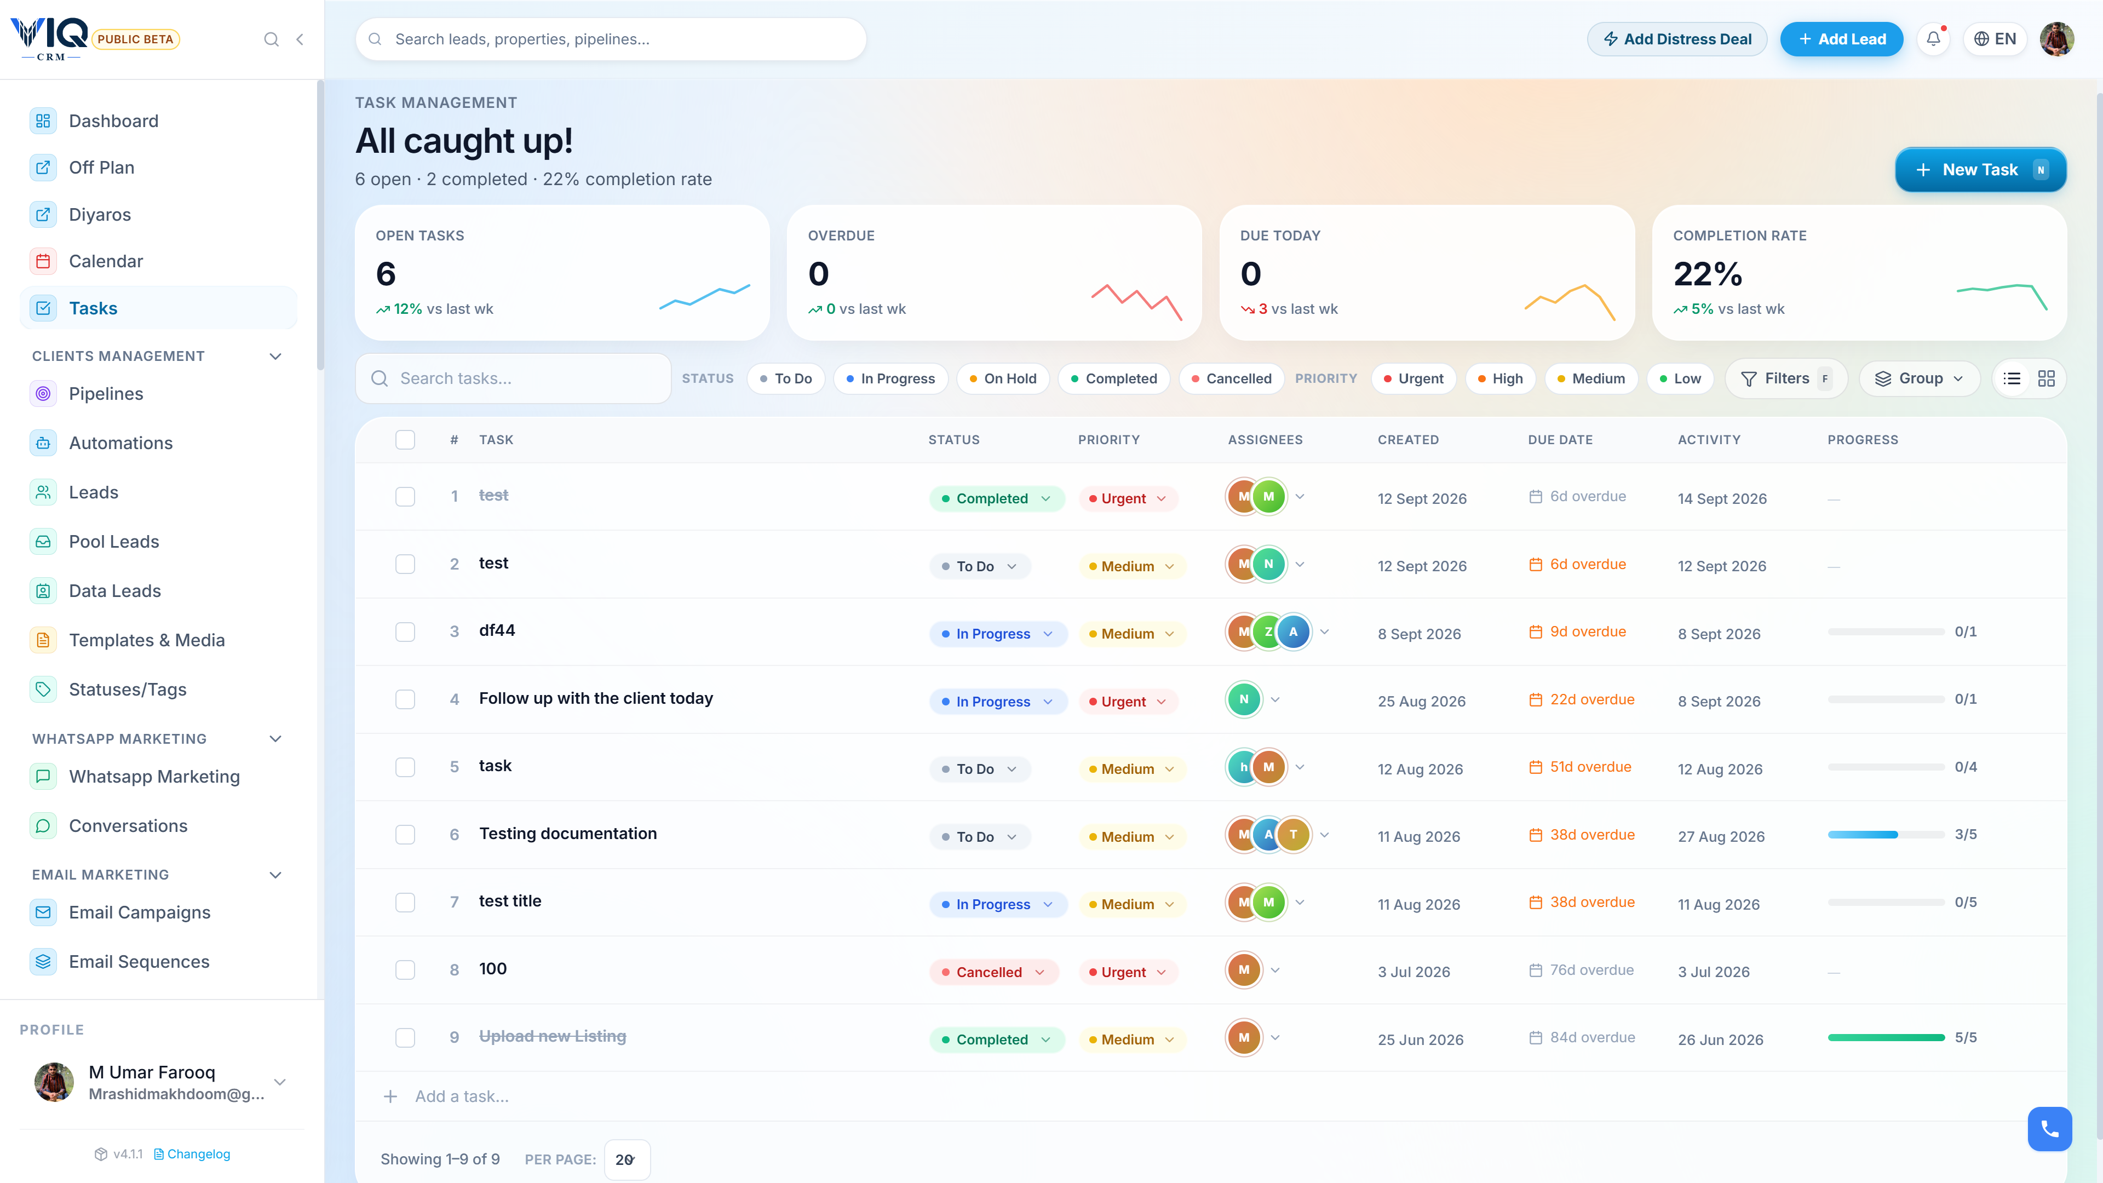The height and width of the screenshot is (1183, 2103).
Task: Click plus icon beside Add a task
Action: click(390, 1096)
